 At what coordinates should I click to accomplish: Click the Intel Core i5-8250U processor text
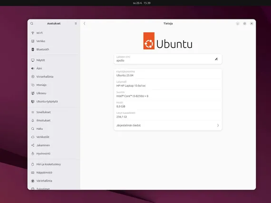pos(132,96)
